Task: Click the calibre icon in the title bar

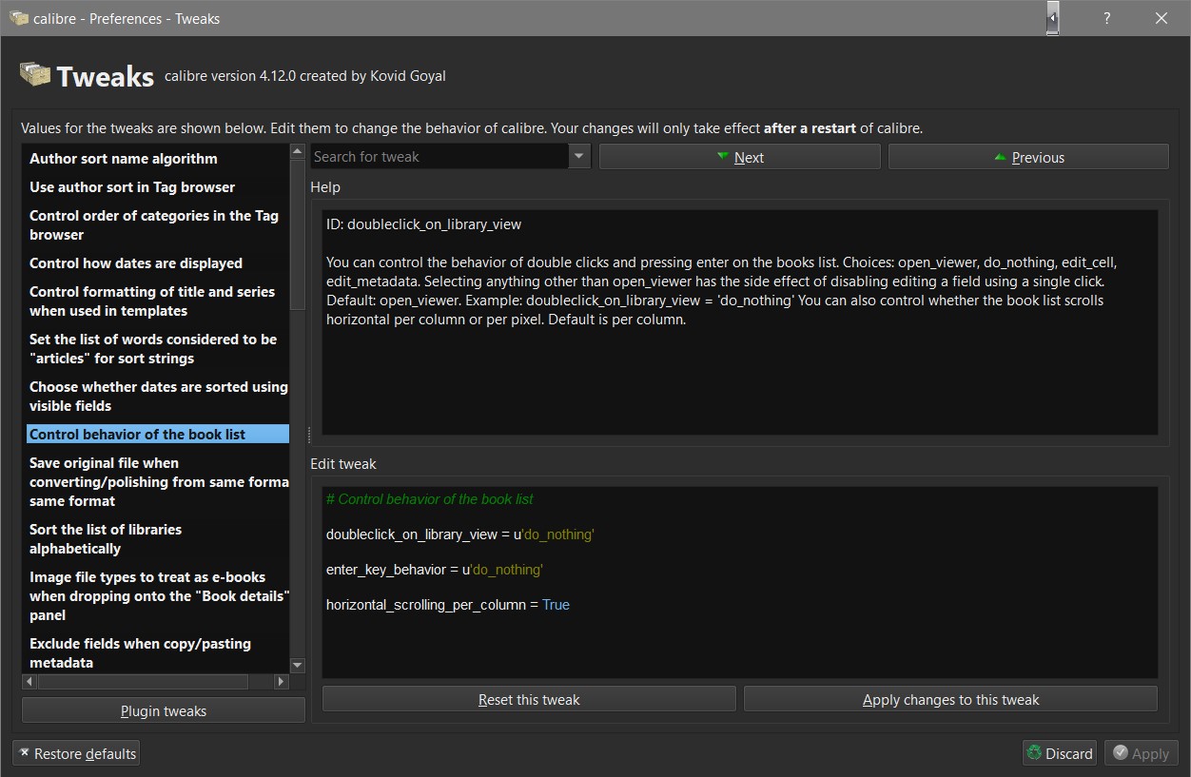Action: (x=18, y=18)
